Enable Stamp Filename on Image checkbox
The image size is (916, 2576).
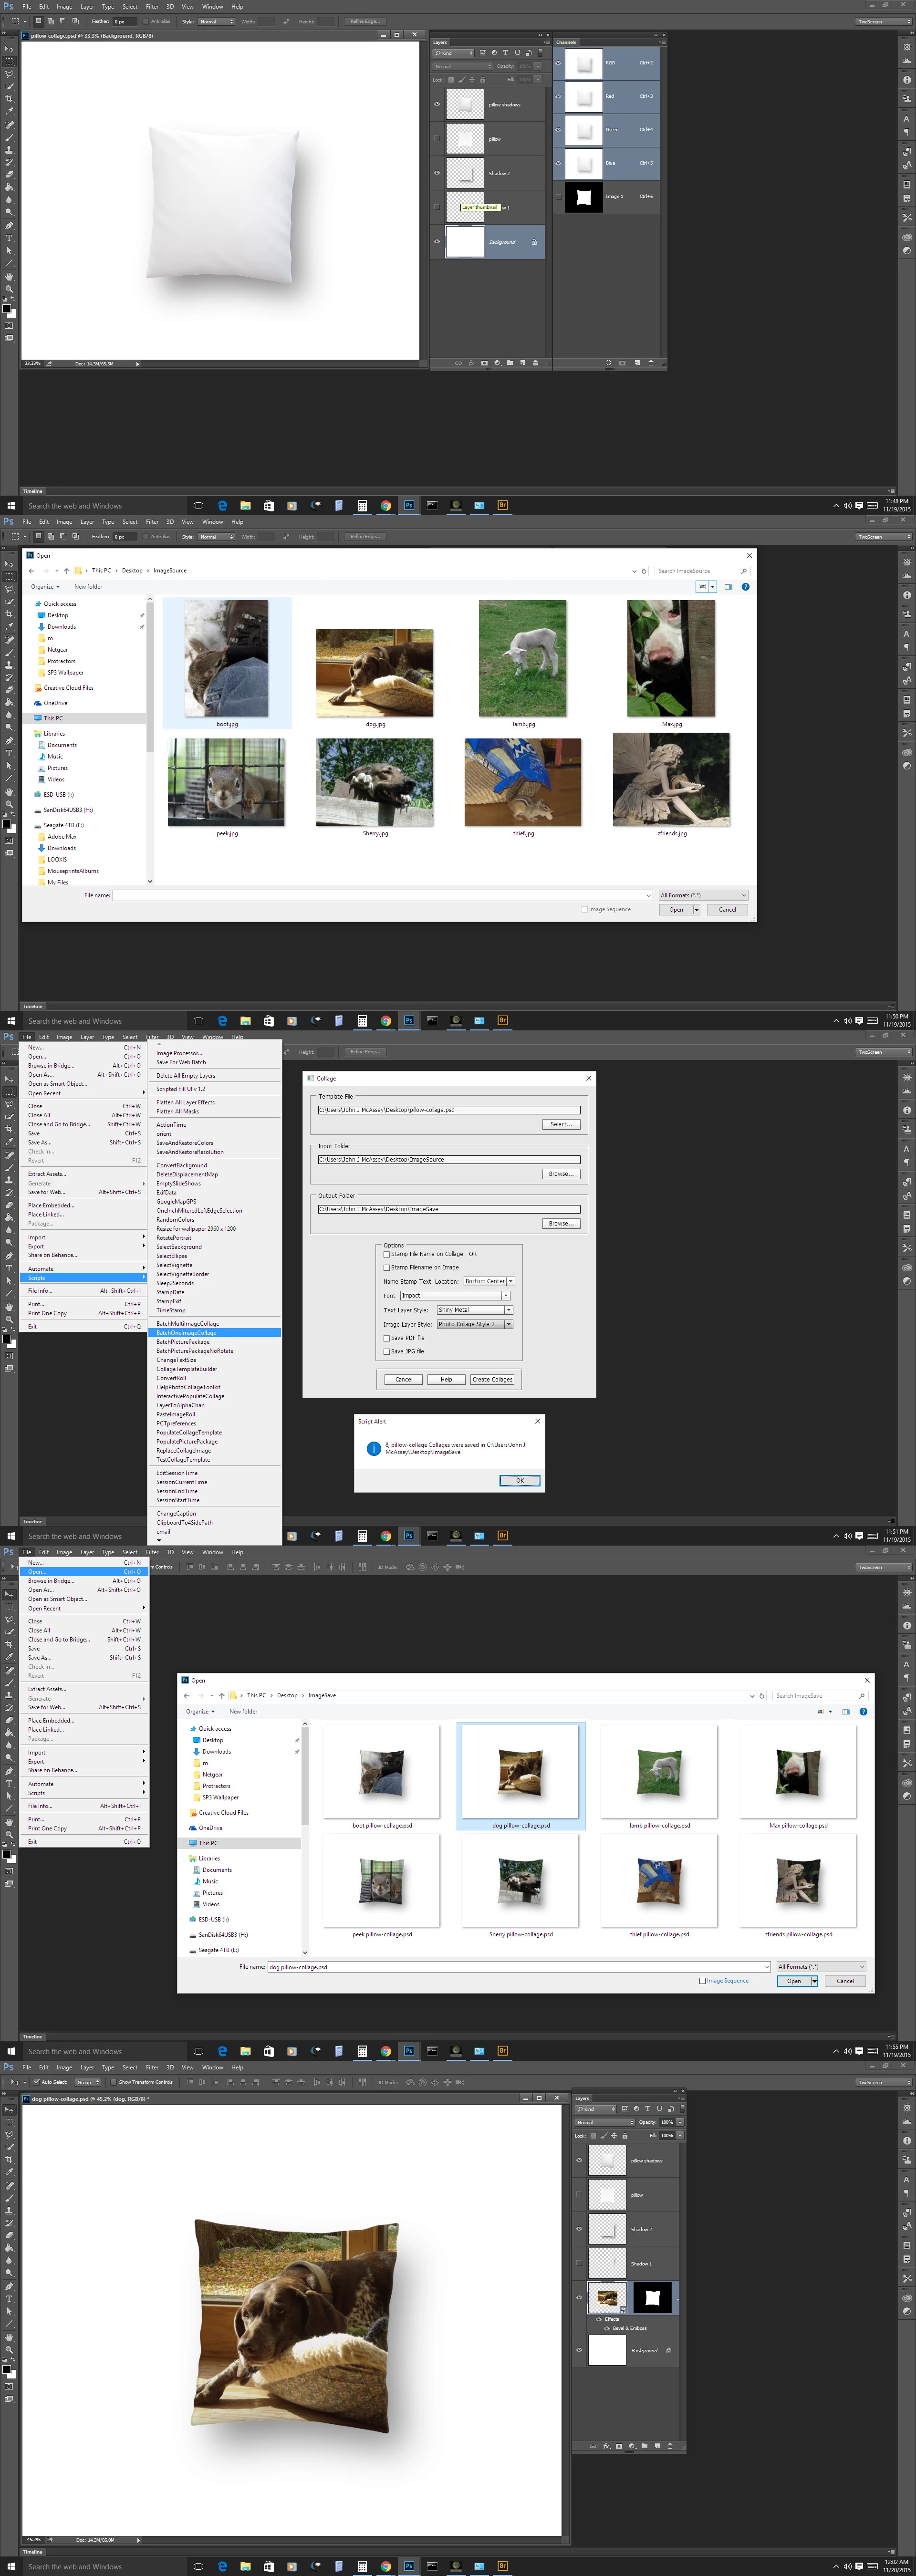387,1267
